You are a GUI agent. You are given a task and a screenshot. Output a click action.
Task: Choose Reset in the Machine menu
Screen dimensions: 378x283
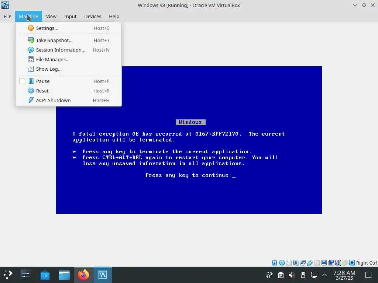point(68,91)
